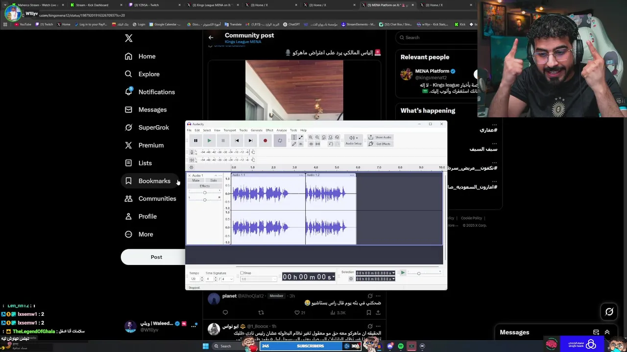
Task: Select Audacity's I-beam Selection tool
Action: point(294,137)
